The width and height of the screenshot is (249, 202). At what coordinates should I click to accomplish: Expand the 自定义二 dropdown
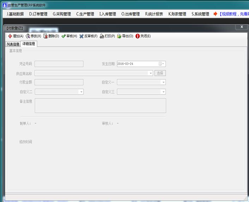(x=81, y=92)
